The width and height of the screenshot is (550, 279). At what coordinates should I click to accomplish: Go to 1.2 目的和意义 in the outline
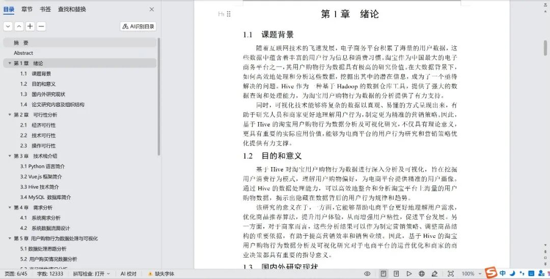point(38,84)
